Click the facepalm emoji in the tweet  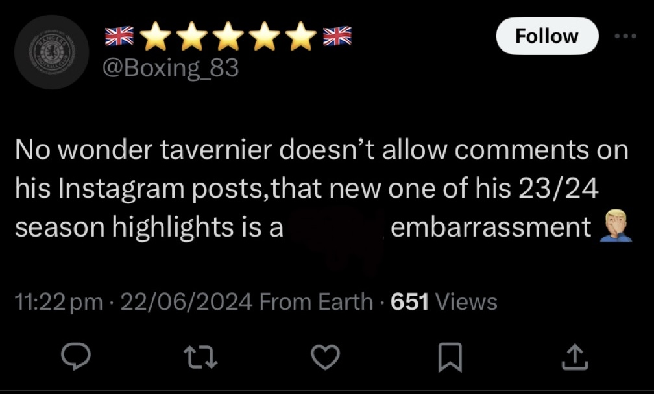click(x=616, y=226)
